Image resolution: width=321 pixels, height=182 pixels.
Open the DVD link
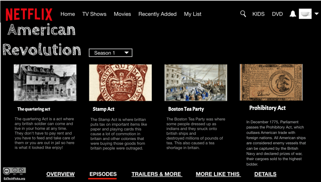[x=277, y=14]
